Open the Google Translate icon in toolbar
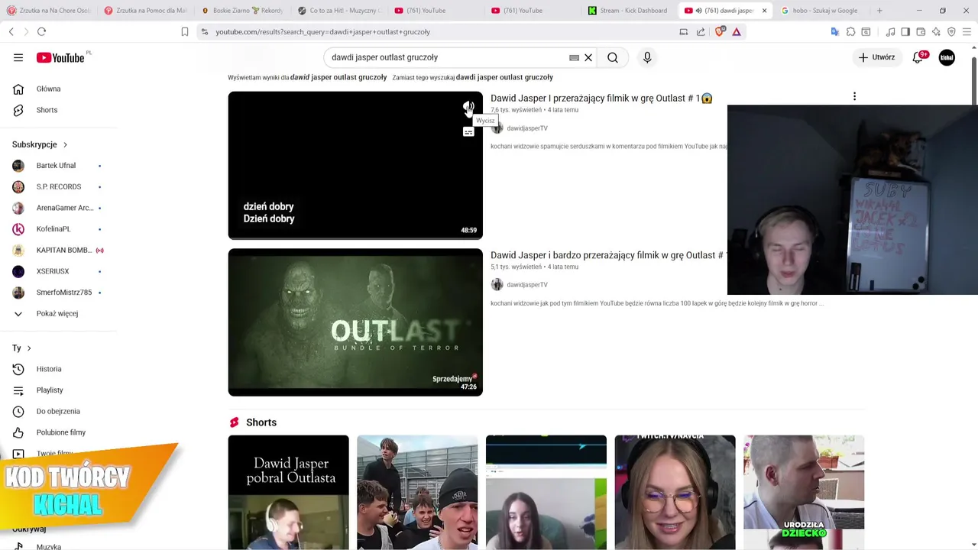This screenshot has height=550, width=978. [834, 31]
